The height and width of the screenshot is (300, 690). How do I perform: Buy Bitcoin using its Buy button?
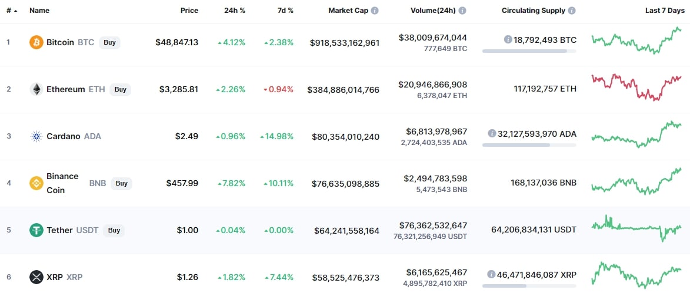coord(109,43)
